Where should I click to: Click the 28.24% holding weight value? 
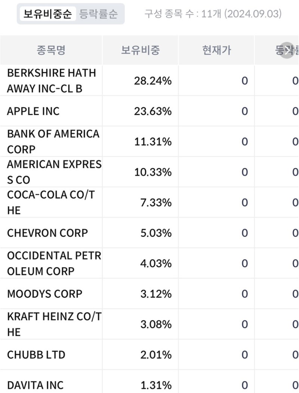(x=152, y=81)
